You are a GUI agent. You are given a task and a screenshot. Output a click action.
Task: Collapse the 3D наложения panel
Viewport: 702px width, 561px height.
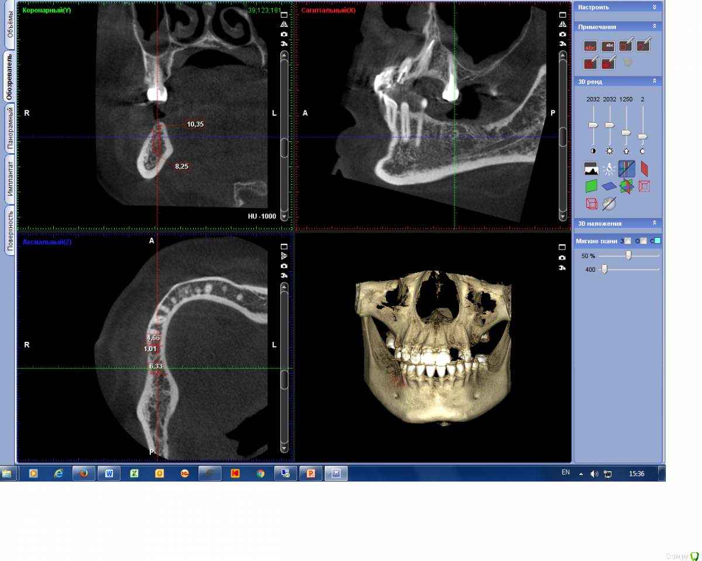[x=654, y=223]
